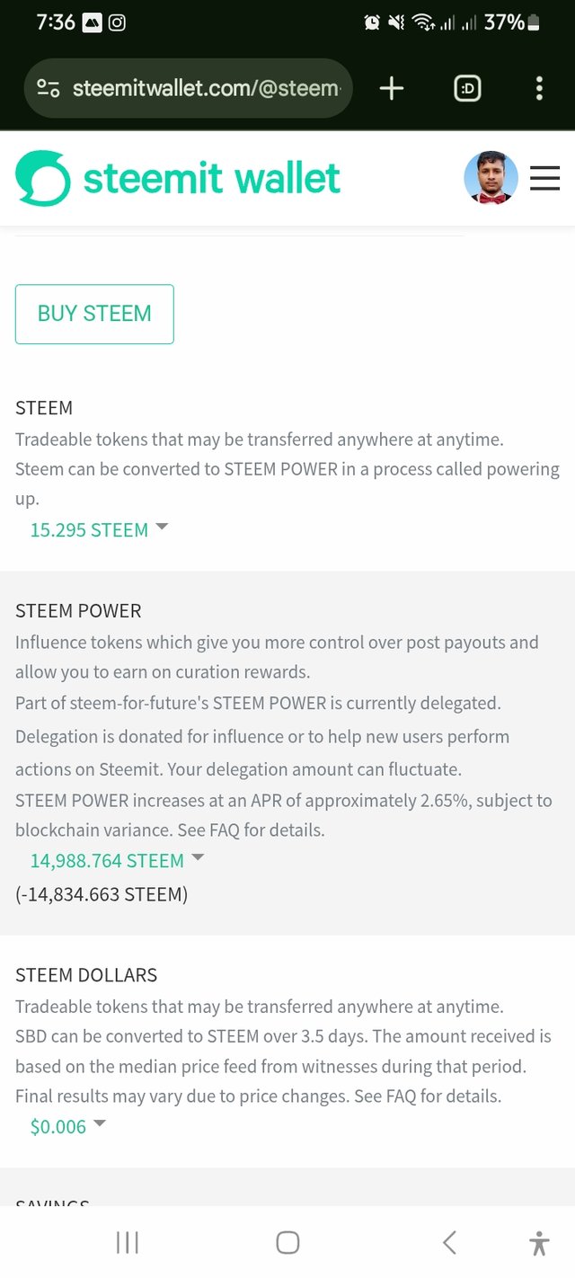Click the Steemit Wallet logo icon
Viewport: 575px width, 1278px height.
pos(42,178)
